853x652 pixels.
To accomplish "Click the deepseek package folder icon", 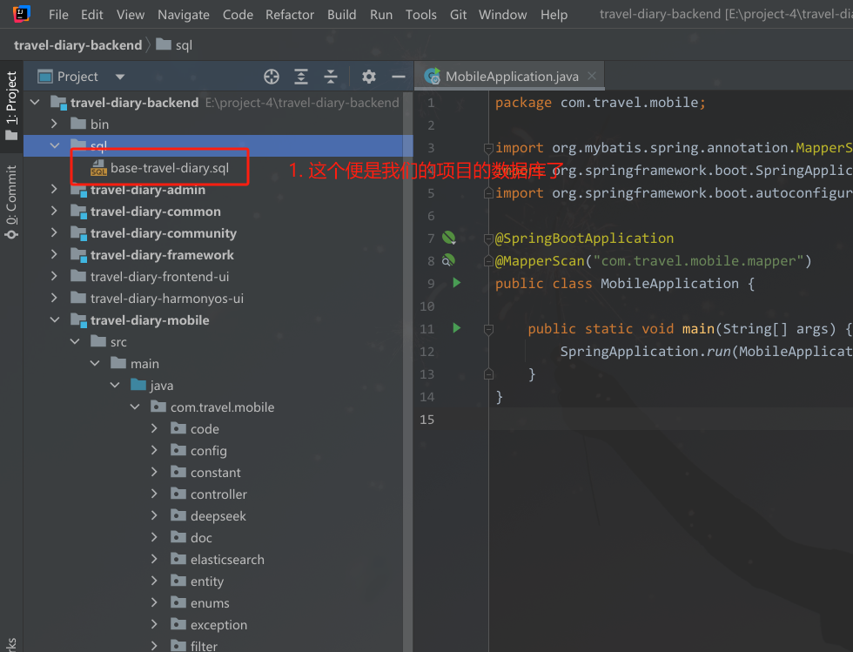I will click(178, 515).
